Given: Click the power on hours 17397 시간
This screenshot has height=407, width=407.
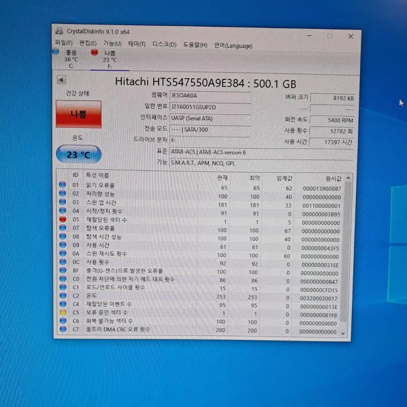Looking at the screenshot, I should click(x=331, y=142).
